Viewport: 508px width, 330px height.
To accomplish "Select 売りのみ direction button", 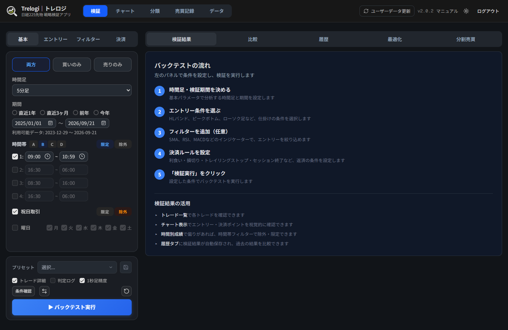I will (113, 65).
